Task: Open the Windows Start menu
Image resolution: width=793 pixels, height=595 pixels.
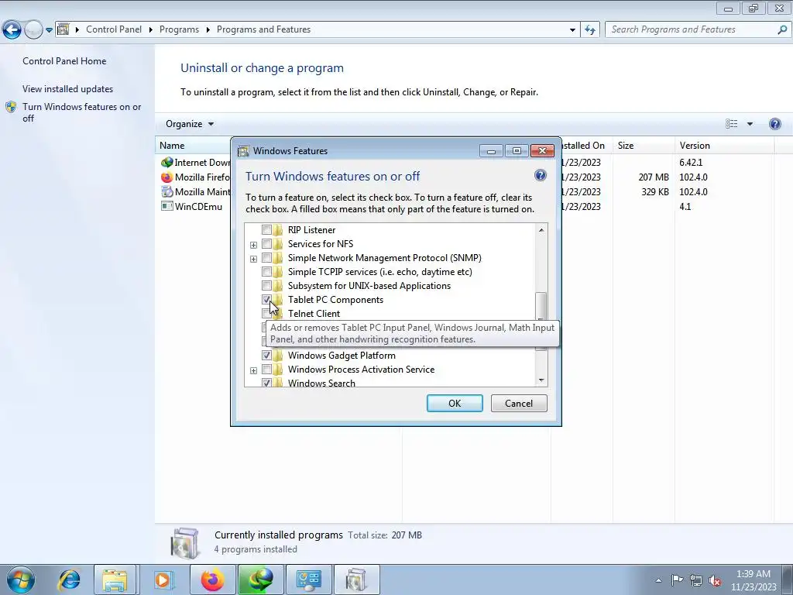Action: (x=20, y=580)
